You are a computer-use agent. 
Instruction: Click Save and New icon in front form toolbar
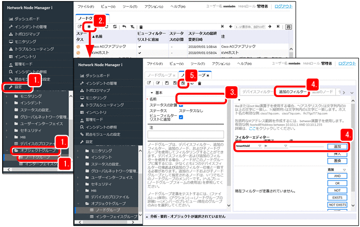coord(175,83)
